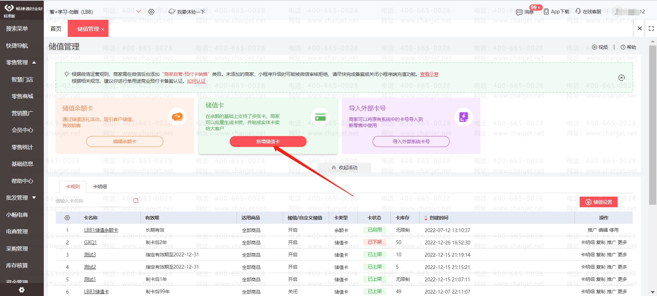Open 基础信息 in the sidebar
The width and height of the screenshot is (657, 296).
coord(22,164)
